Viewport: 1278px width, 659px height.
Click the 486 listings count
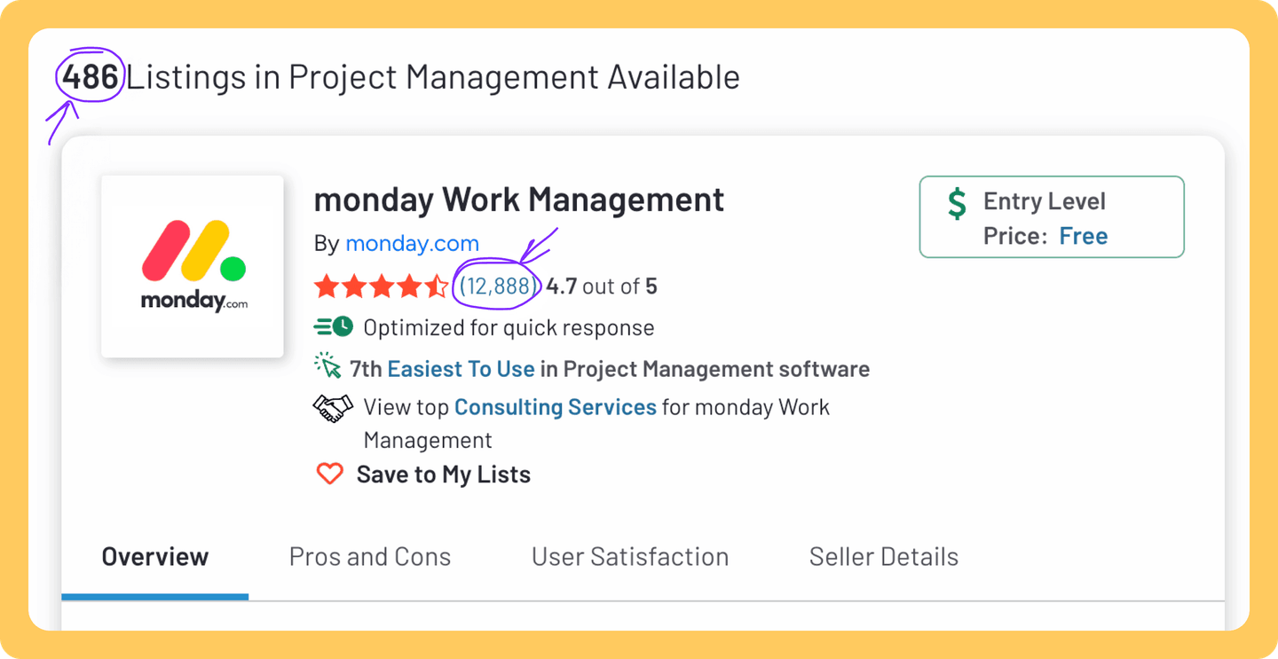pyautogui.click(x=91, y=77)
